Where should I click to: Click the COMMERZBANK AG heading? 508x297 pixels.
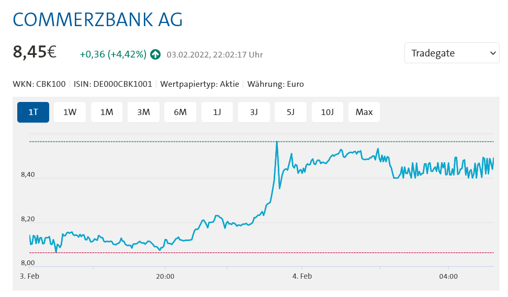click(x=97, y=19)
